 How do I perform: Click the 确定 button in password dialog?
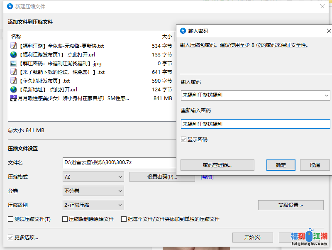(x=281, y=165)
